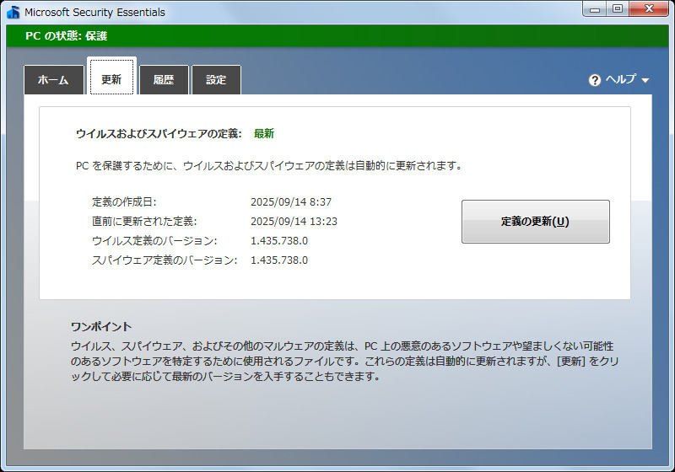Click the green PC の状態: 保護 status bar
Screen dimensions: 675x472
337,36
